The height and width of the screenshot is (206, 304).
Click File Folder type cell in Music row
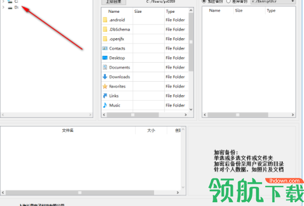point(175,105)
